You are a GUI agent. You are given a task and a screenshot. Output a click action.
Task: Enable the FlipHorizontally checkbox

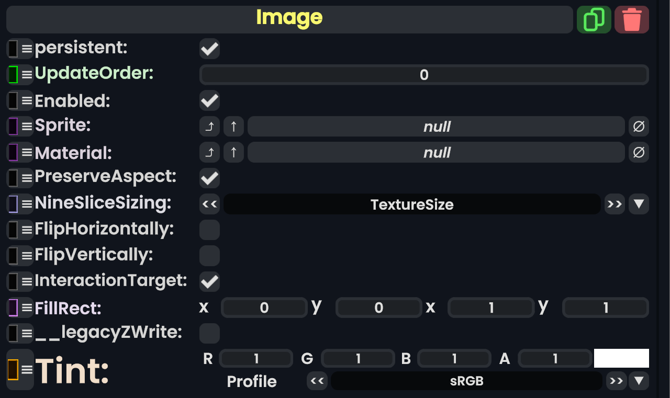[209, 230]
